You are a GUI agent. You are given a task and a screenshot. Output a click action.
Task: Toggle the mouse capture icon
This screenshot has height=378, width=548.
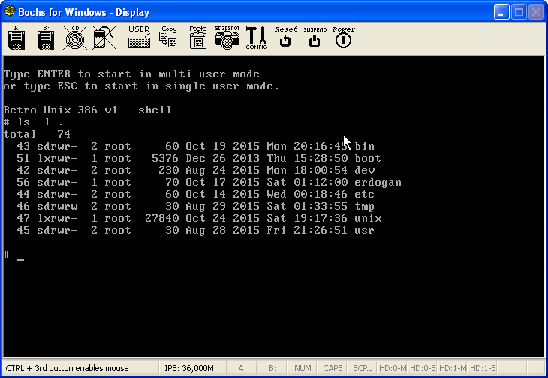(104, 38)
